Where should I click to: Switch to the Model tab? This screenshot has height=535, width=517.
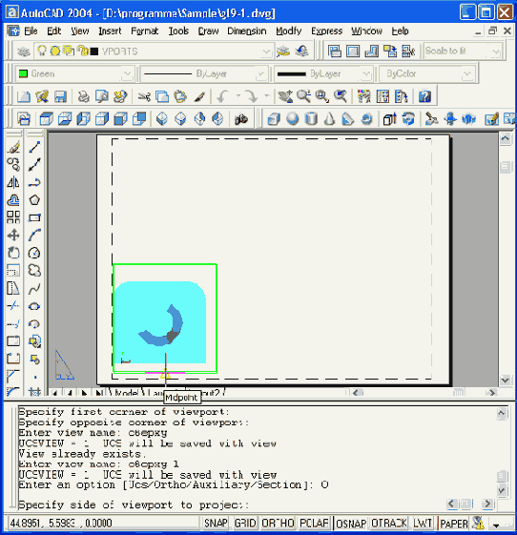pos(126,393)
